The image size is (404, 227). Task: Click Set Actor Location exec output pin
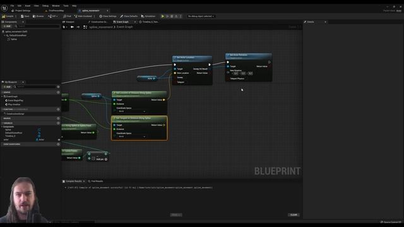pyautogui.click(x=210, y=64)
